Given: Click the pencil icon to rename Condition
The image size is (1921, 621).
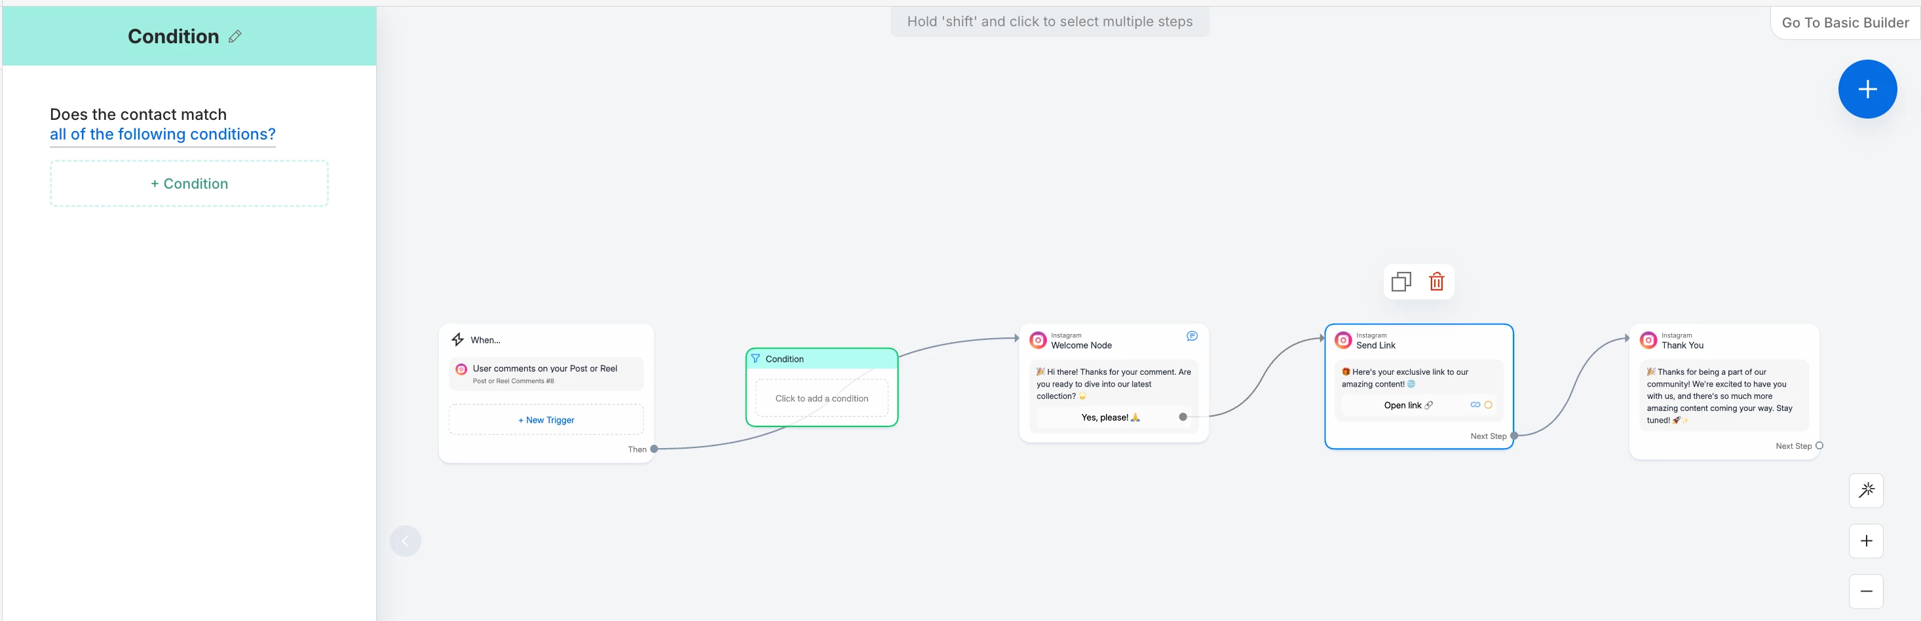Looking at the screenshot, I should (235, 37).
